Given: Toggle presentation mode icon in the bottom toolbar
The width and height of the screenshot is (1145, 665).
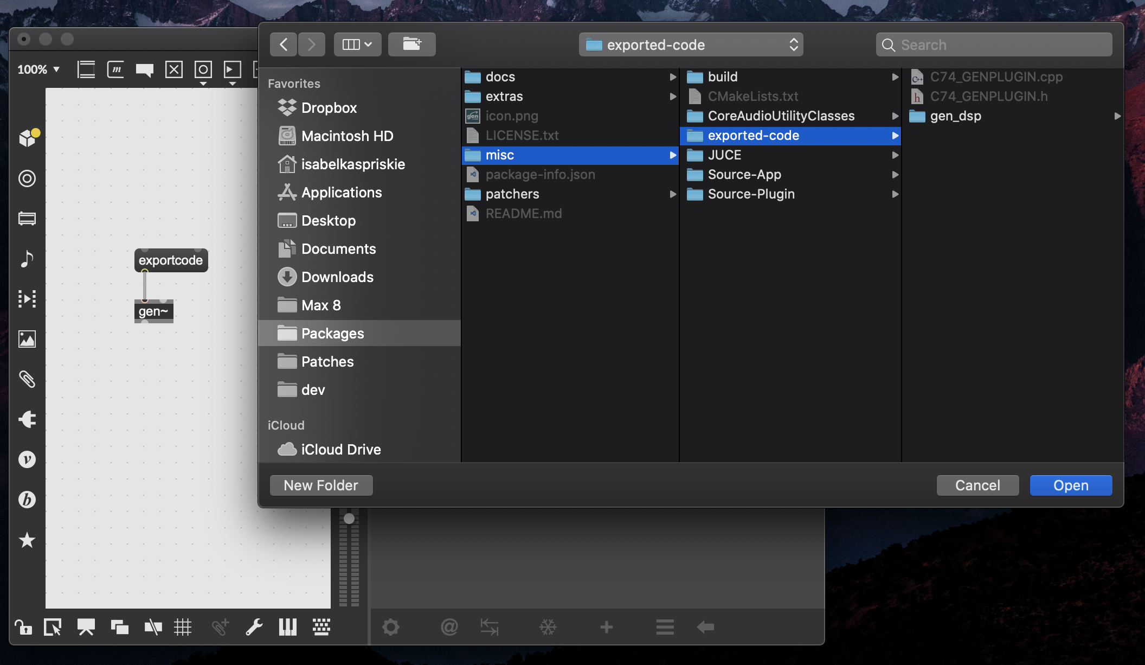Looking at the screenshot, I should pos(86,628).
